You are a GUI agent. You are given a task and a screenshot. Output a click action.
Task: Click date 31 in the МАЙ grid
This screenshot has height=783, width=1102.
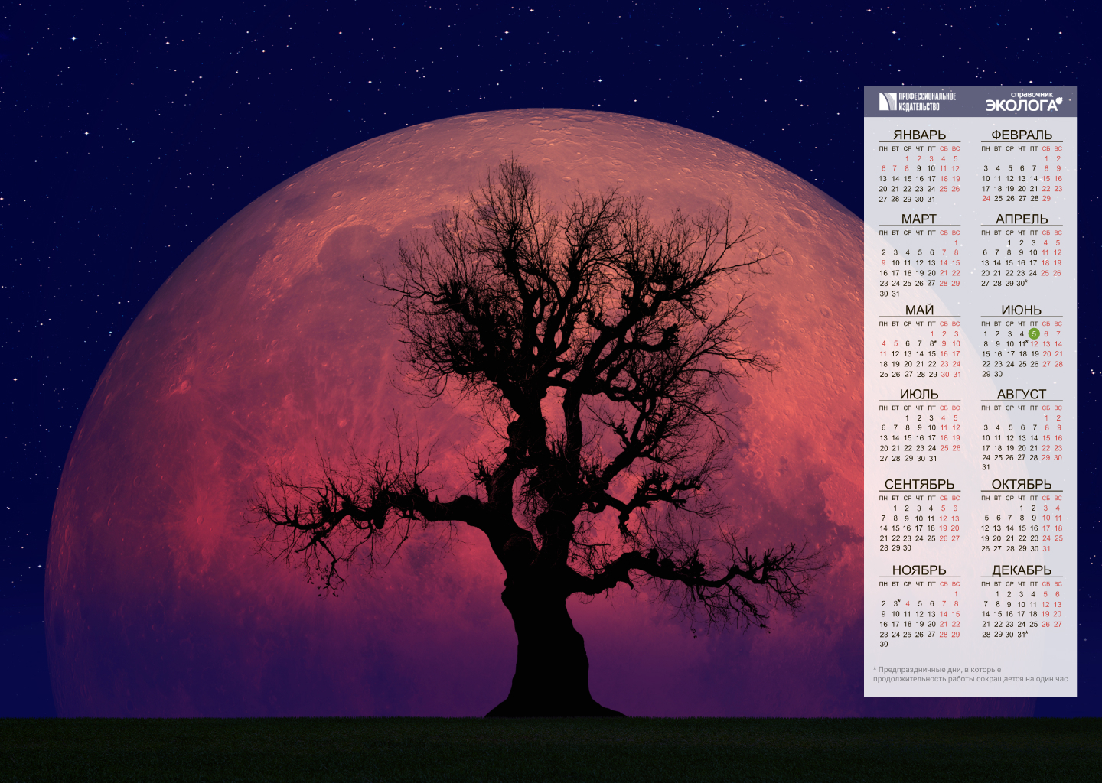click(957, 374)
